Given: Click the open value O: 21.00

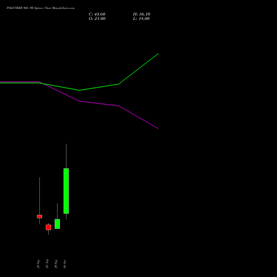Looking at the screenshot, I should coord(97,19).
